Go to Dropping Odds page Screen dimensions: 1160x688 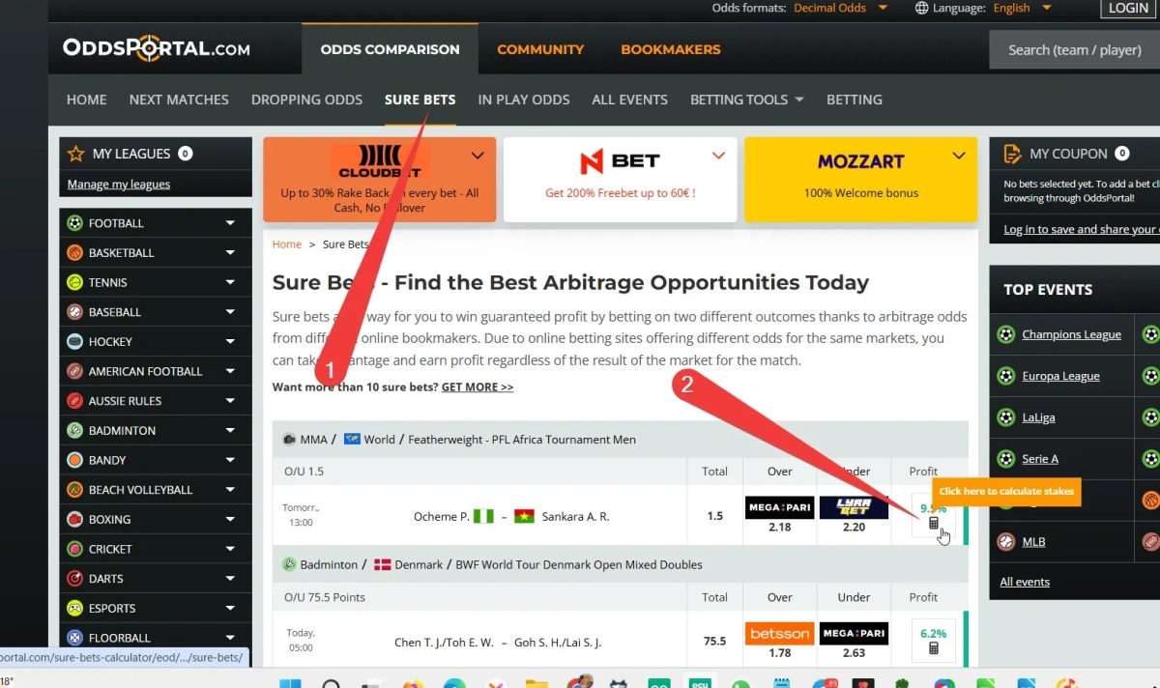point(306,100)
